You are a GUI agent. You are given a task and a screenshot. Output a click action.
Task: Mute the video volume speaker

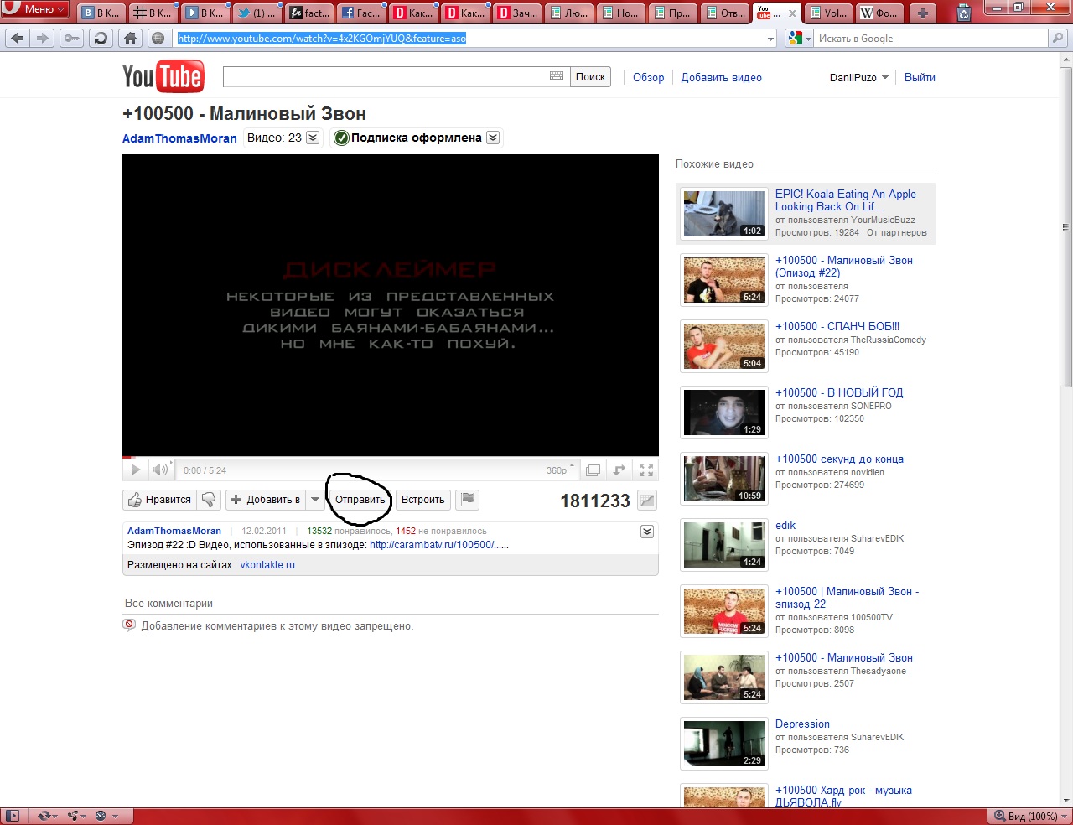(x=159, y=470)
